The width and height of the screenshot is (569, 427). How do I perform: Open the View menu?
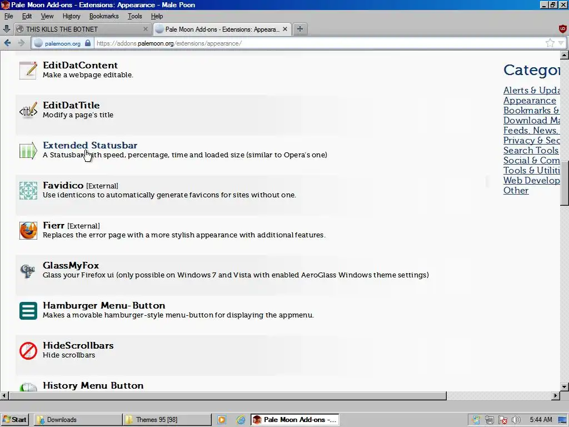click(47, 16)
